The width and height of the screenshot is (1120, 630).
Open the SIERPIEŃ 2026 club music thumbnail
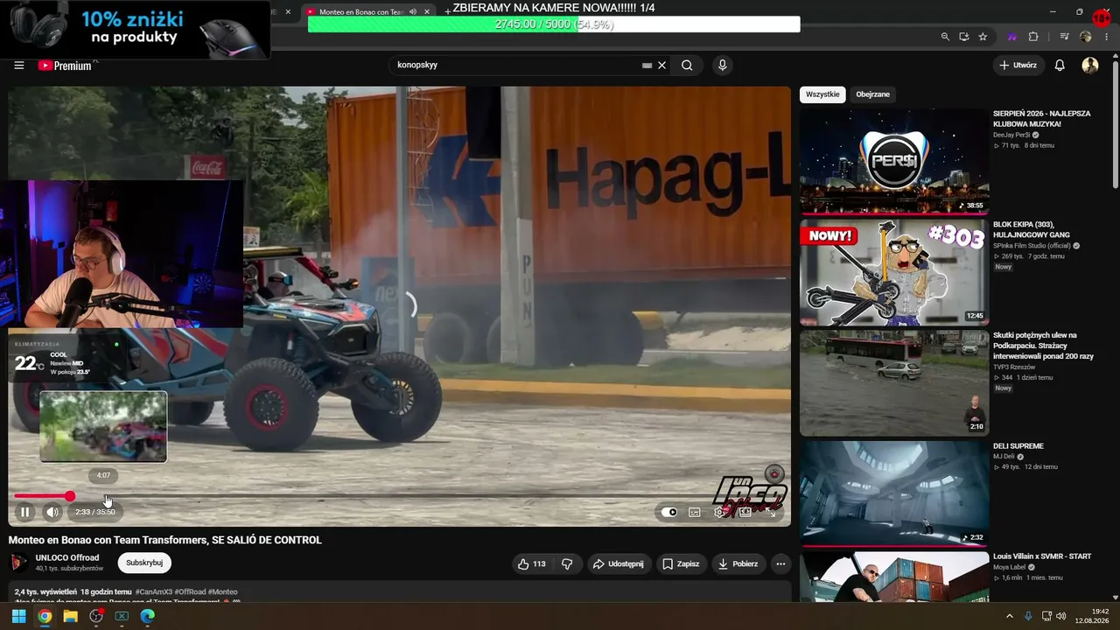894,161
